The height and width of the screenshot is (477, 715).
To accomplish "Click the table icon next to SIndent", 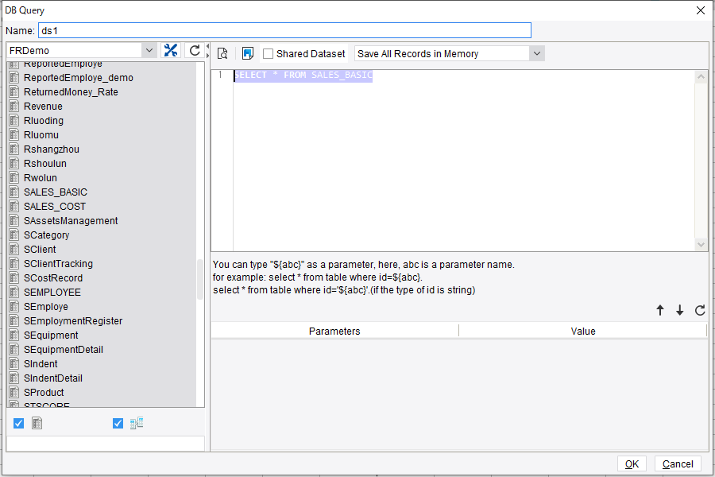I will pos(14,363).
